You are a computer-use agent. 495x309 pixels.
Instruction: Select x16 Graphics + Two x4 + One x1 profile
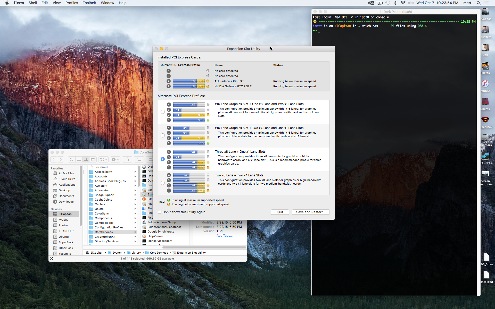[163, 135]
